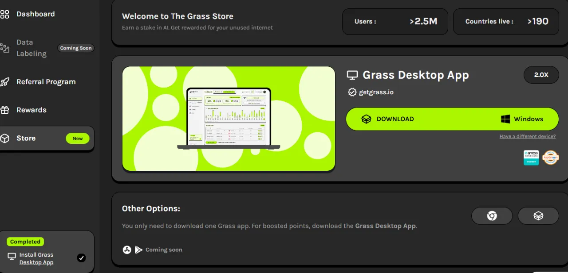Viewport: 568px width, 273px height.
Task: Click the Chrome extension option button
Action: (x=492, y=216)
